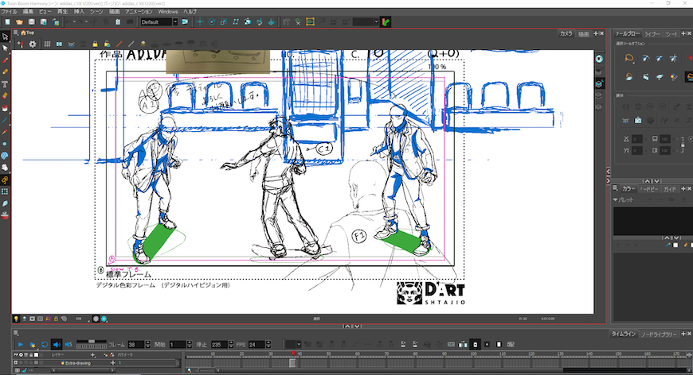Click the gear settings icon in camera view toolbar
693x375 pixels.
tap(33, 44)
